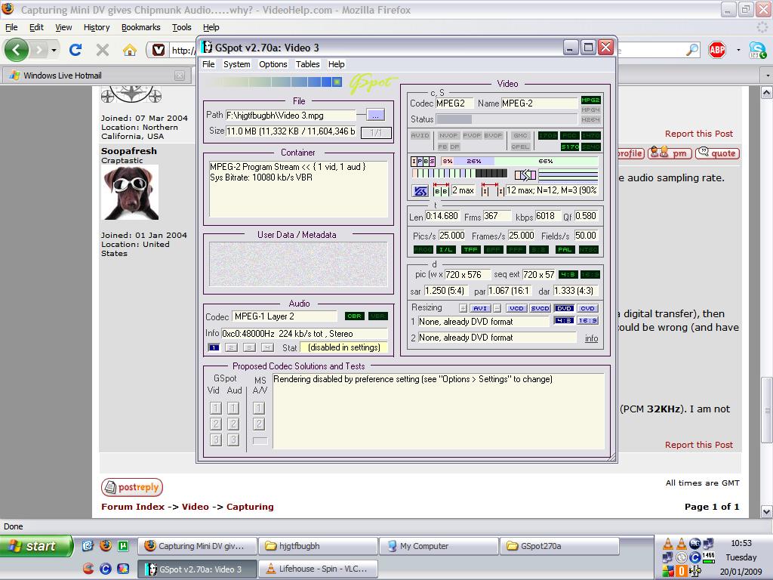This screenshot has width=773, height=580.
Task: Click GSpot Aud solution 2 button
Action: [x=233, y=424]
